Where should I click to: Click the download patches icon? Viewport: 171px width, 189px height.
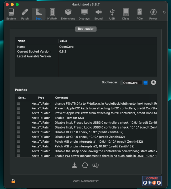[x=74, y=165]
